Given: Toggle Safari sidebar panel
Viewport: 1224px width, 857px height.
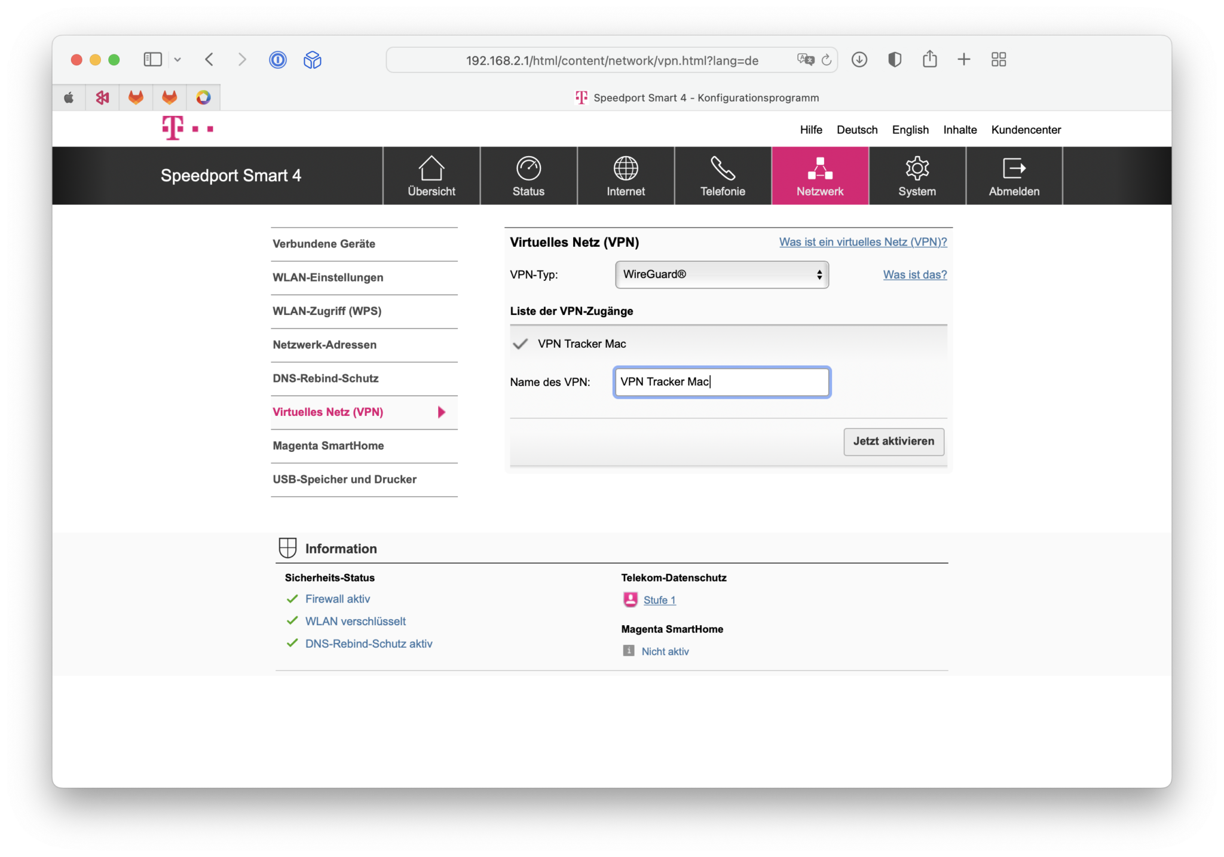Looking at the screenshot, I should click(152, 59).
